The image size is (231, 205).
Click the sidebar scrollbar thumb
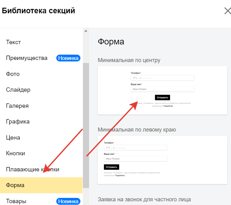[86, 125]
